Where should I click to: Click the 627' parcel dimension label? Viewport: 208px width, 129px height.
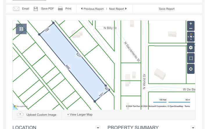(x=78, y=55)
